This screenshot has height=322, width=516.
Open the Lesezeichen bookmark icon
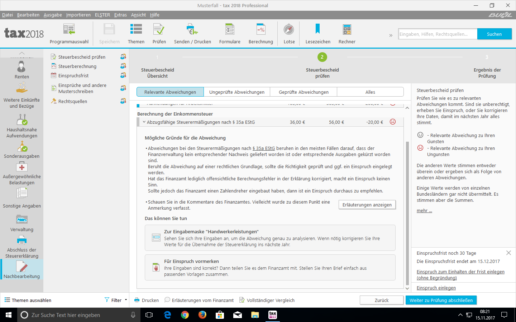pyautogui.click(x=317, y=29)
